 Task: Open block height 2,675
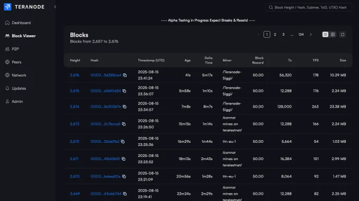[74, 91]
